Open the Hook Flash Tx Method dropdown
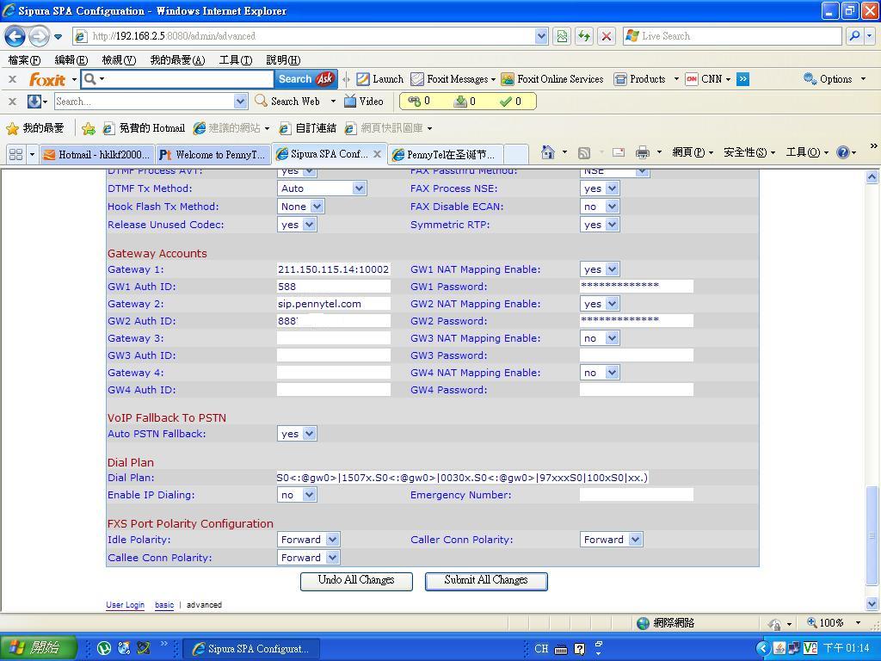881x661 pixels. [x=300, y=207]
